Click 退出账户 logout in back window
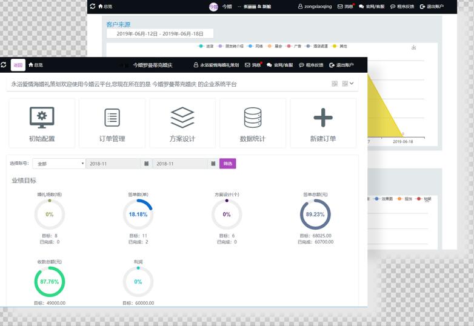The height and width of the screenshot is (326, 474). (x=432, y=6)
